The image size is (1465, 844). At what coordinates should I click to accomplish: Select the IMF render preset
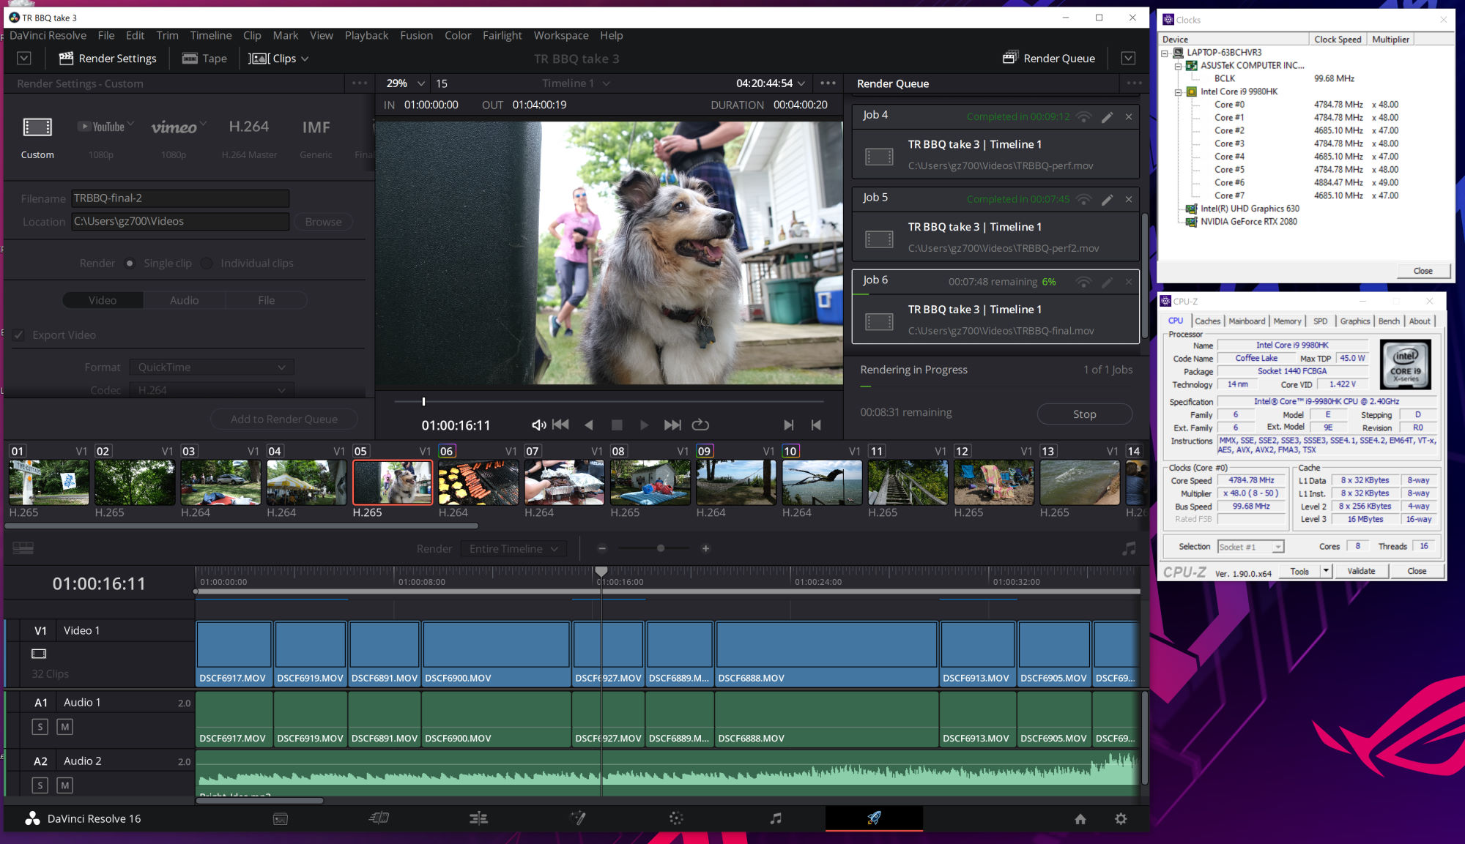(x=316, y=127)
